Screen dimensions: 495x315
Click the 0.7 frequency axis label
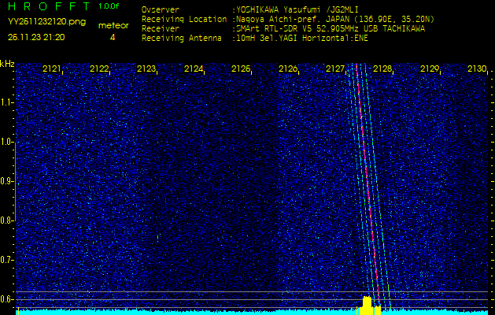pos(7,259)
